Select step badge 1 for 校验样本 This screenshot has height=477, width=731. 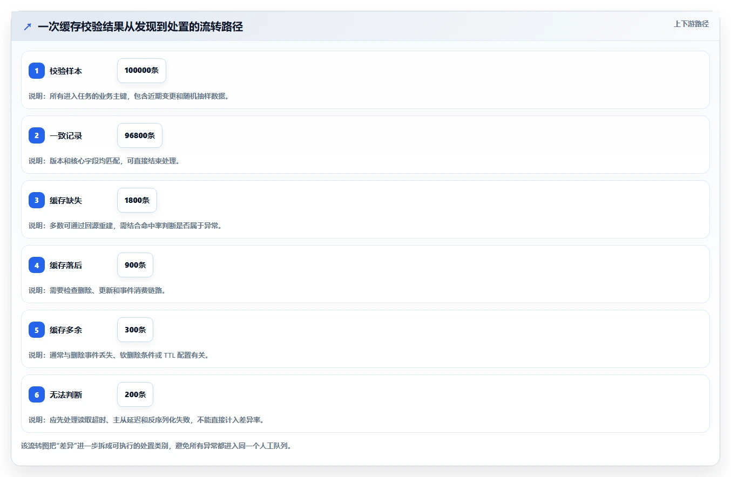(37, 71)
